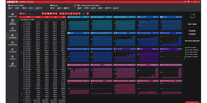Open the Support Us page
Viewport: 207px width, 103px height.
(x=12, y=65)
